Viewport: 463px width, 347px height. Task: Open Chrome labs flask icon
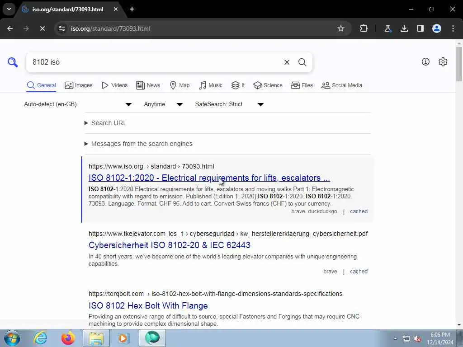pyautogui.click(x=387, y=28)
